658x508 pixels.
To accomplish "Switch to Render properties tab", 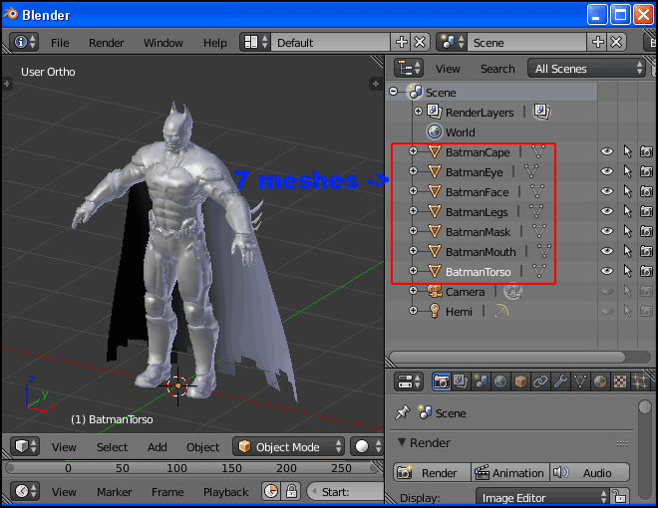I will tap(441, 381).
